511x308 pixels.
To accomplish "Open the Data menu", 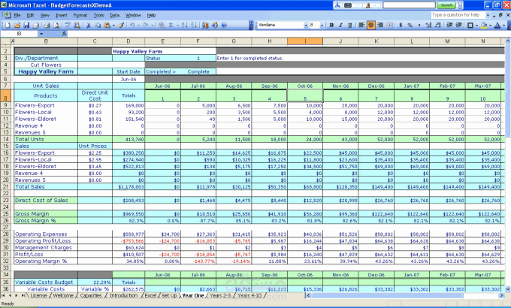I will click(x=114, y=15).
